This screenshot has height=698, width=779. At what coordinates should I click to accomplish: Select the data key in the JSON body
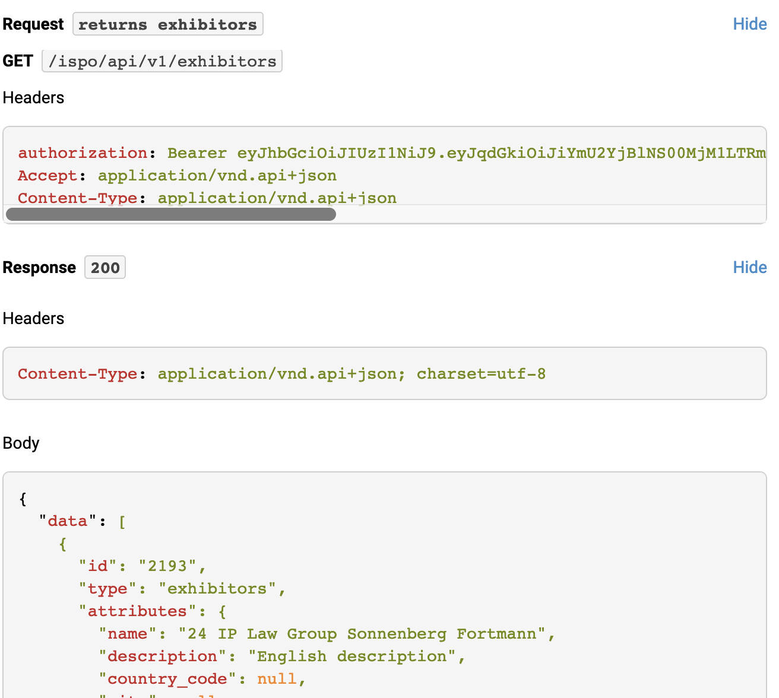[66, 521]
